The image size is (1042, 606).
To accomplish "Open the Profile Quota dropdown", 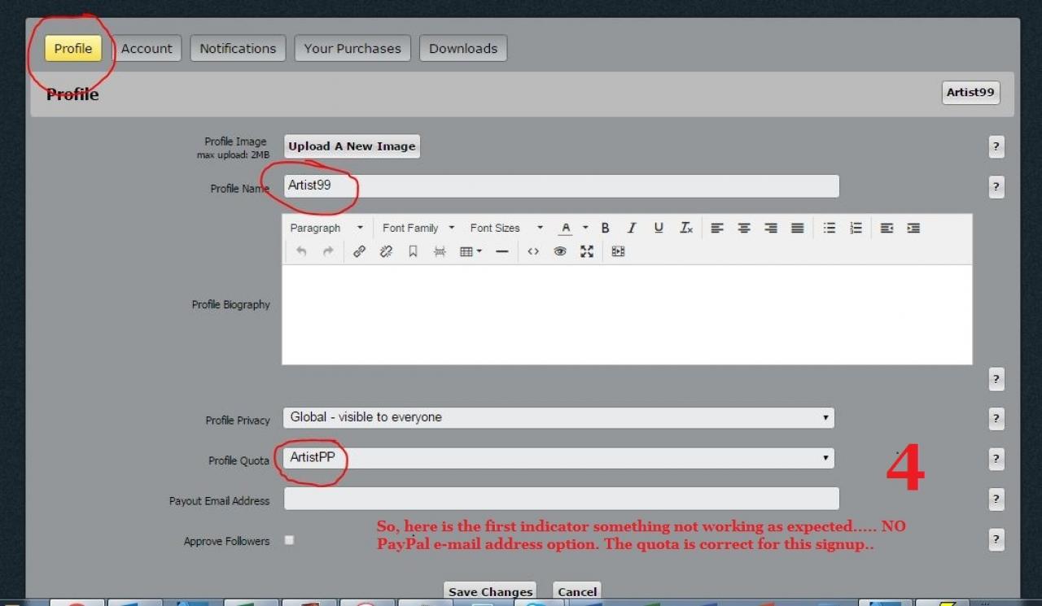I will coord(558,458).
